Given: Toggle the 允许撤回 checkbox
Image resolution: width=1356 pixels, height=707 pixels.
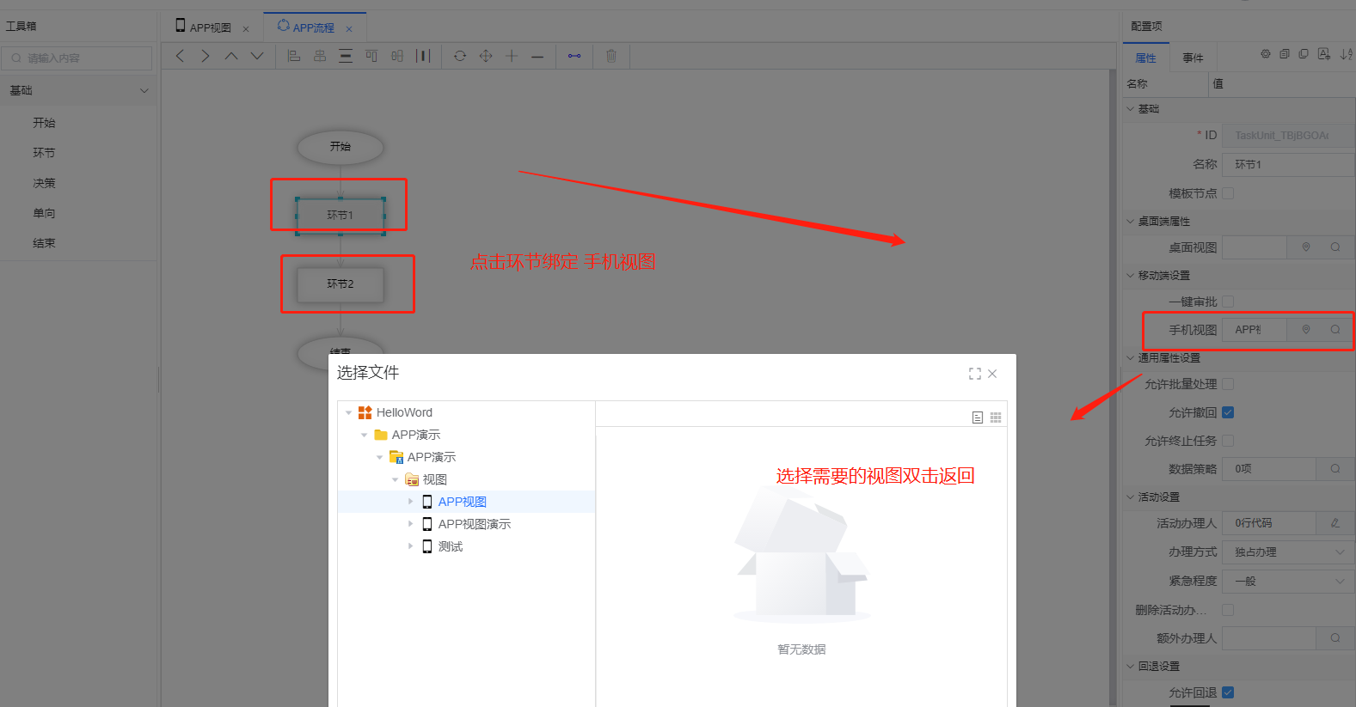Looking at the screenshot, I should 1228,412.
